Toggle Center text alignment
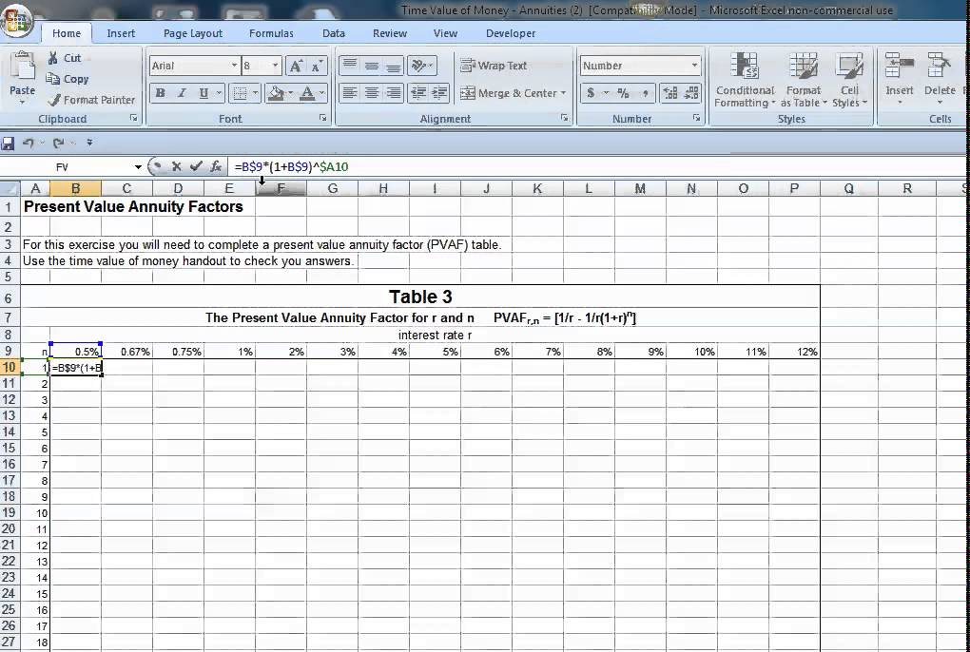Image resolution: width=970 pixels, height=652 pixels. 371,93
